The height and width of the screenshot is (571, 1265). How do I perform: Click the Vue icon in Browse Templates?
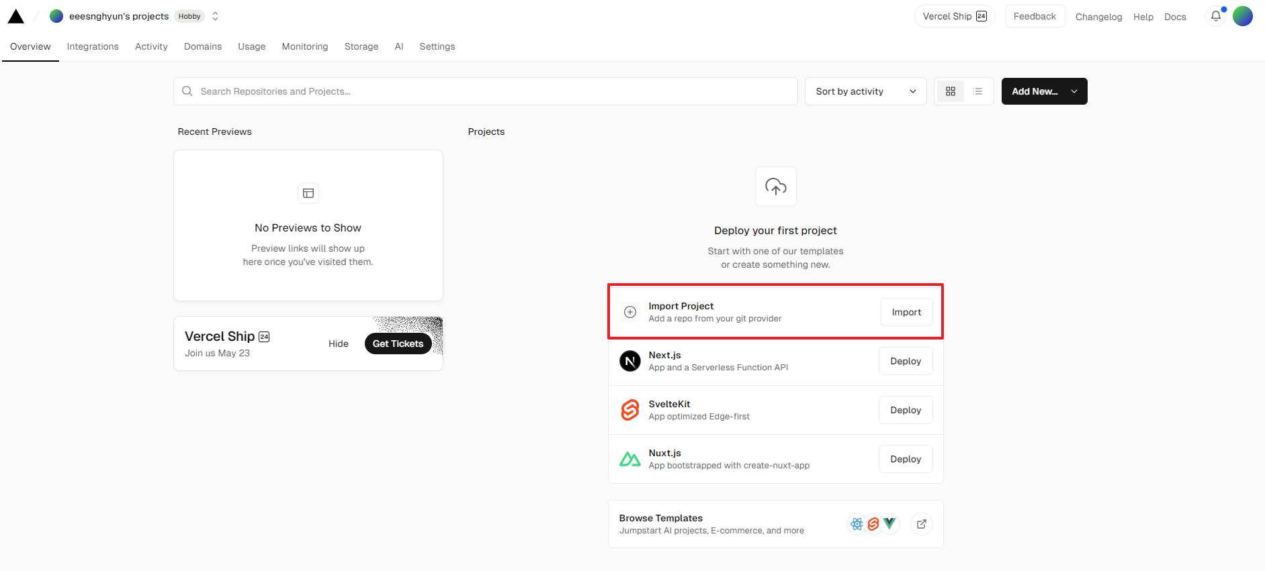point(889,523)
